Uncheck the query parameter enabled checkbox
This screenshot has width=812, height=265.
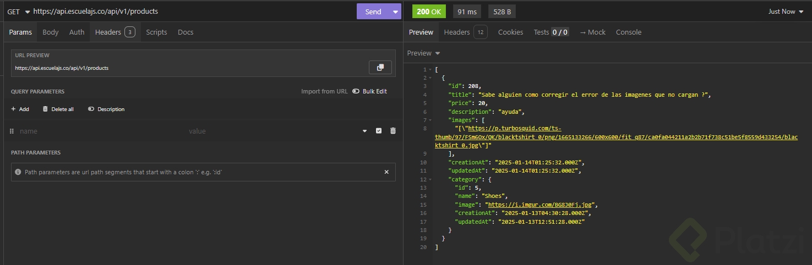(x=378, y=131)
